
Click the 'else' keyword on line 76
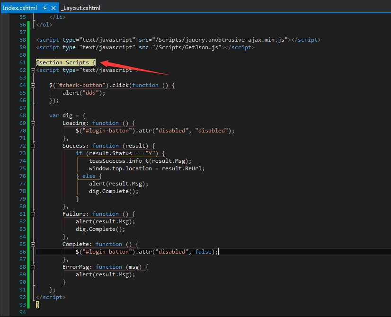[x=89, y=176]
